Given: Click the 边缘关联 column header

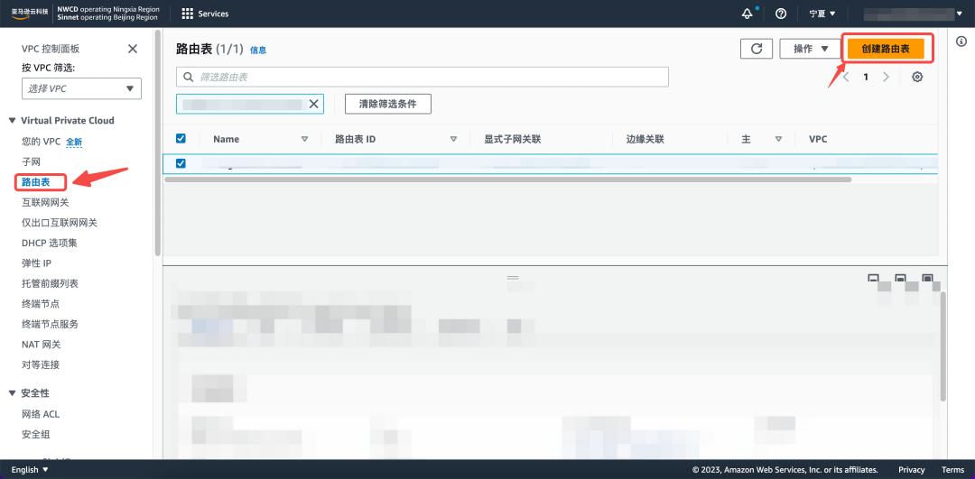Looking at the screenshot, I should tap(645, 139).
